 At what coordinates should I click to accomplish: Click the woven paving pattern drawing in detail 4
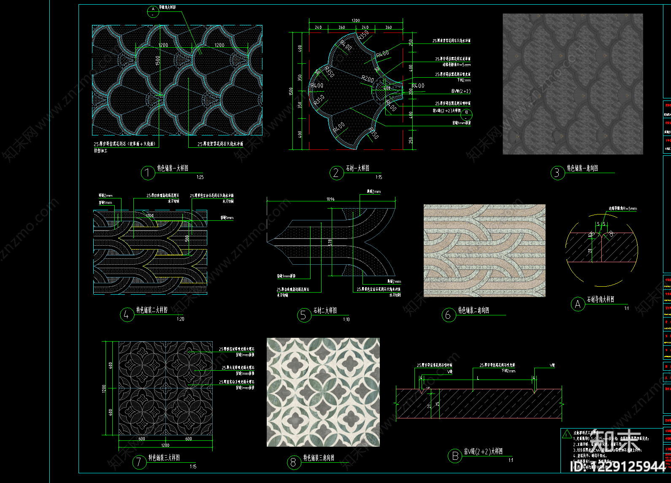pos(150,252)
